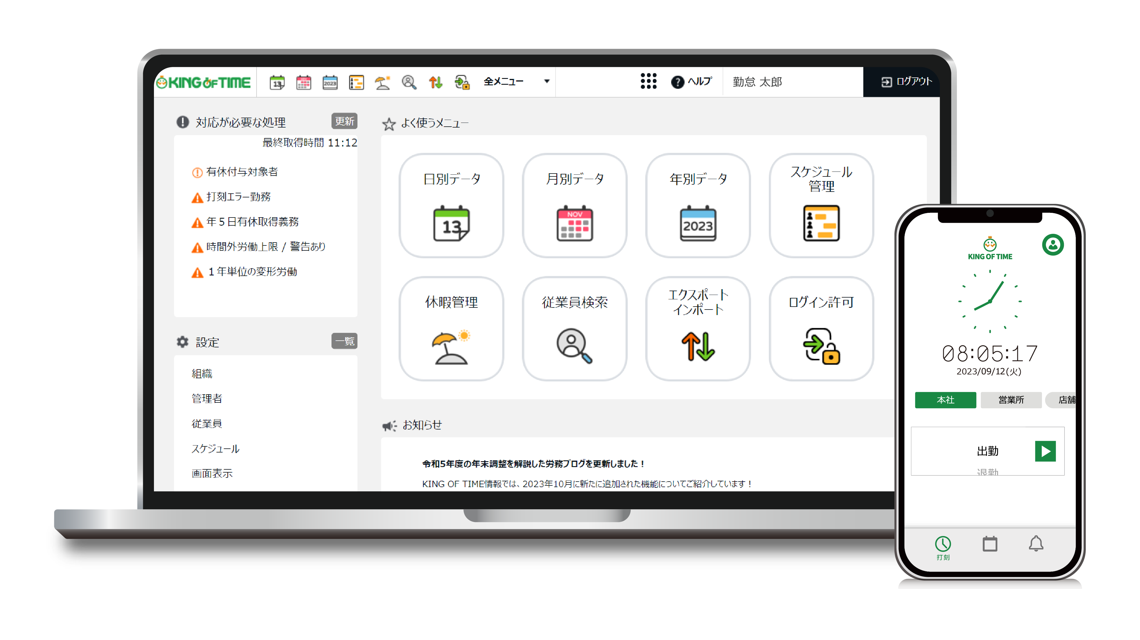Tap the profile avatar icon on phone

1053,245
